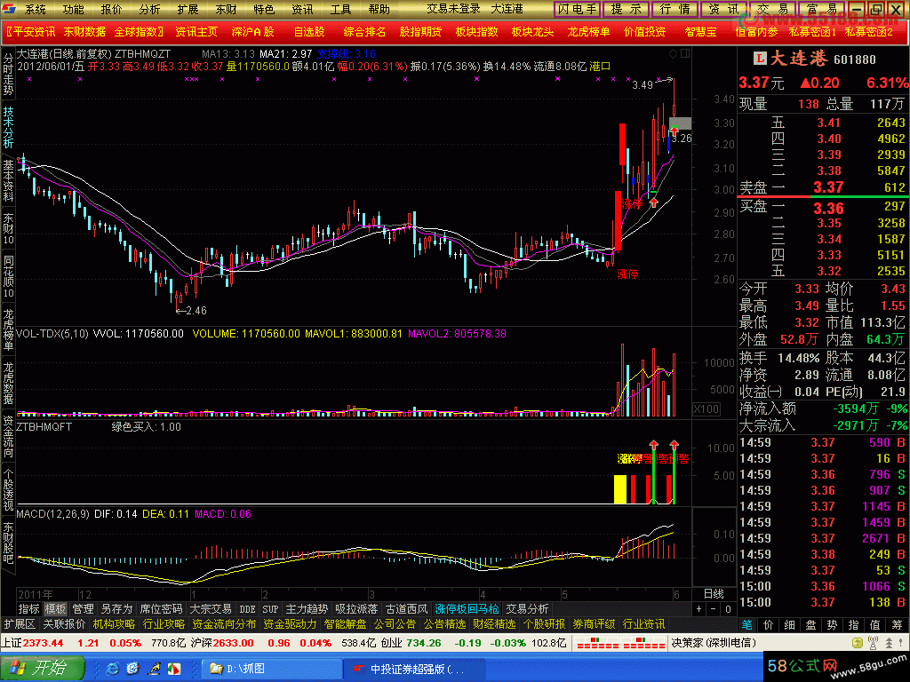Open the 扩展区 tab
Viewport: 910px width, 682px height.
[x=20, y=624]
